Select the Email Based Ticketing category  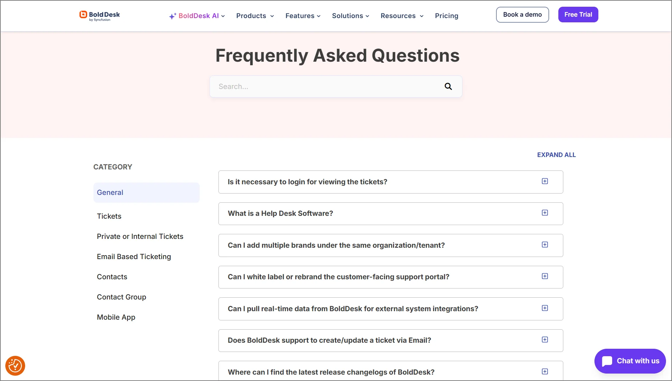tap(134, 256)
